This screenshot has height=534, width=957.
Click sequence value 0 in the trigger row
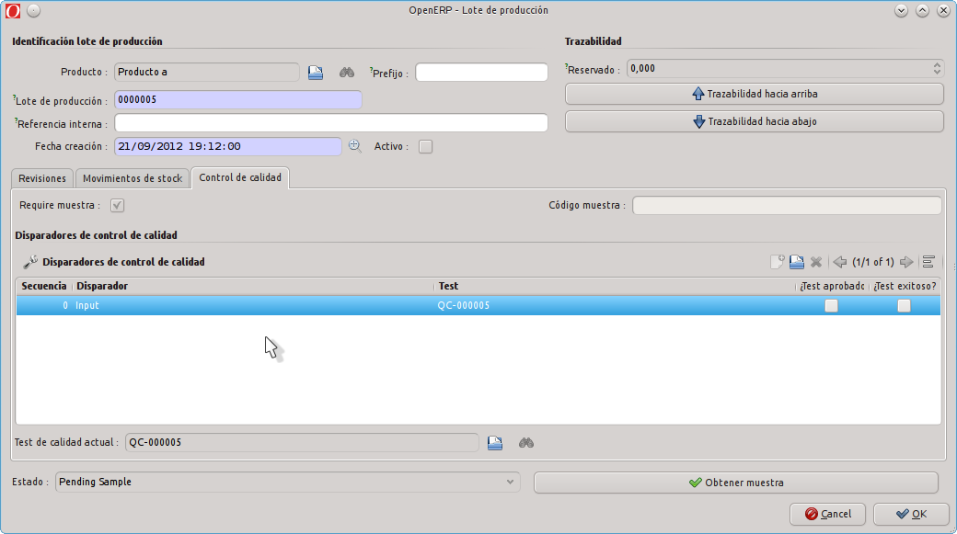tap(65, 305)
